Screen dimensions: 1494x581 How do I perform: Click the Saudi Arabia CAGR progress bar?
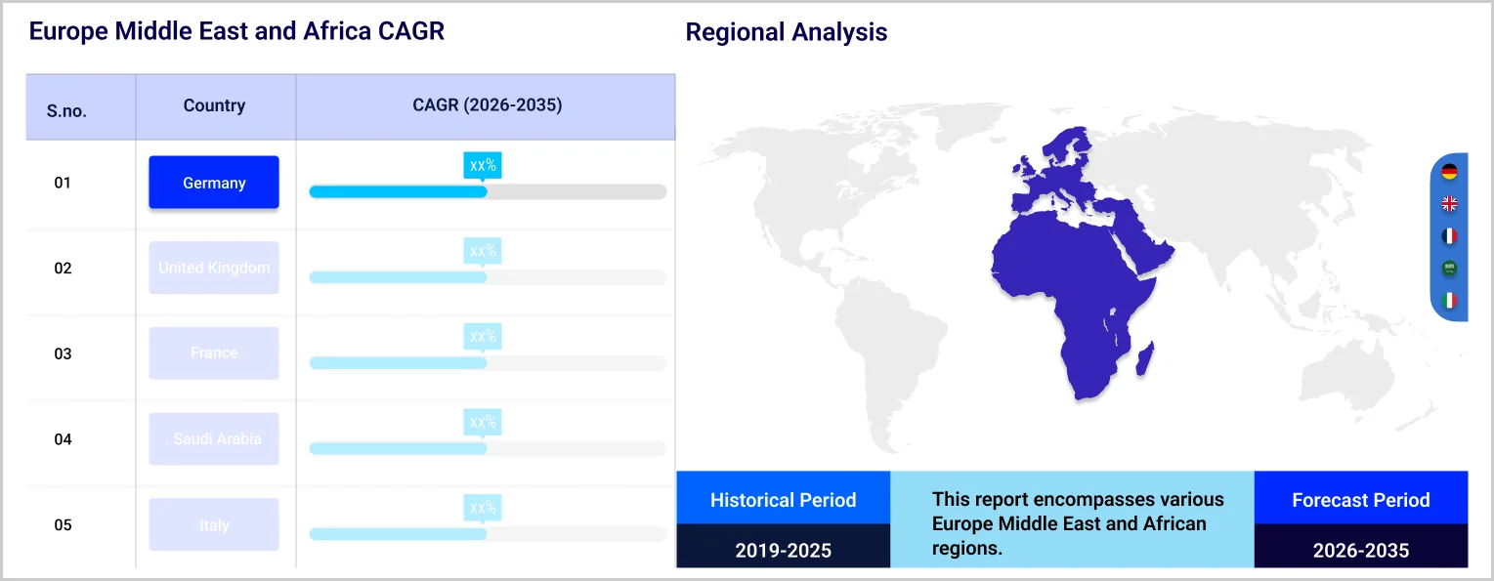pos(488,448)
